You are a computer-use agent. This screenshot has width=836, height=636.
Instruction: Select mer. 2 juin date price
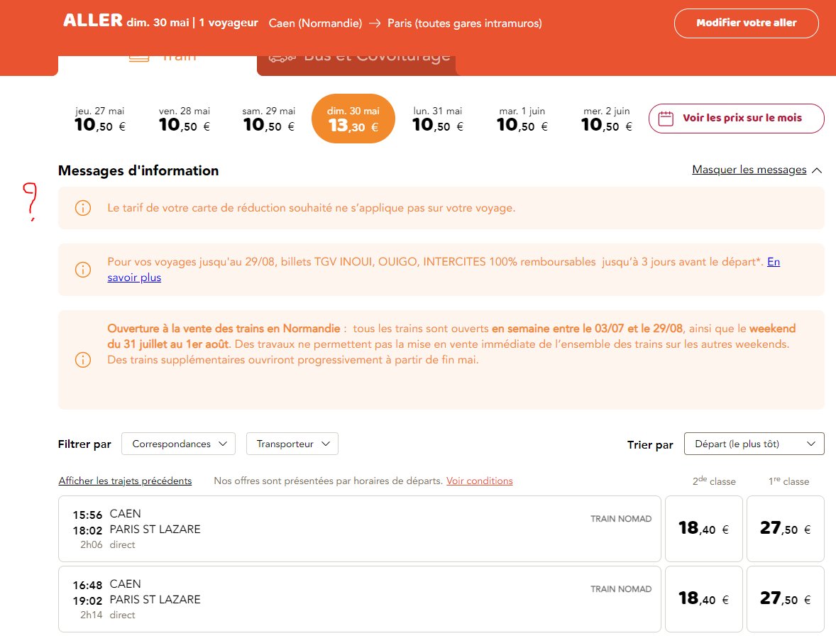[607, 119]
